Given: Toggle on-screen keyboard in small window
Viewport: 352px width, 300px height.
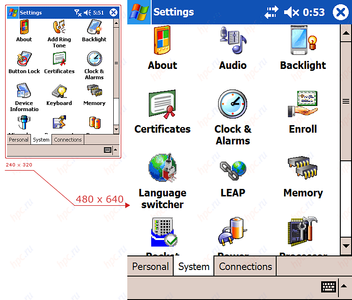Looking at the screenshot, I should (x=108, y=150).
